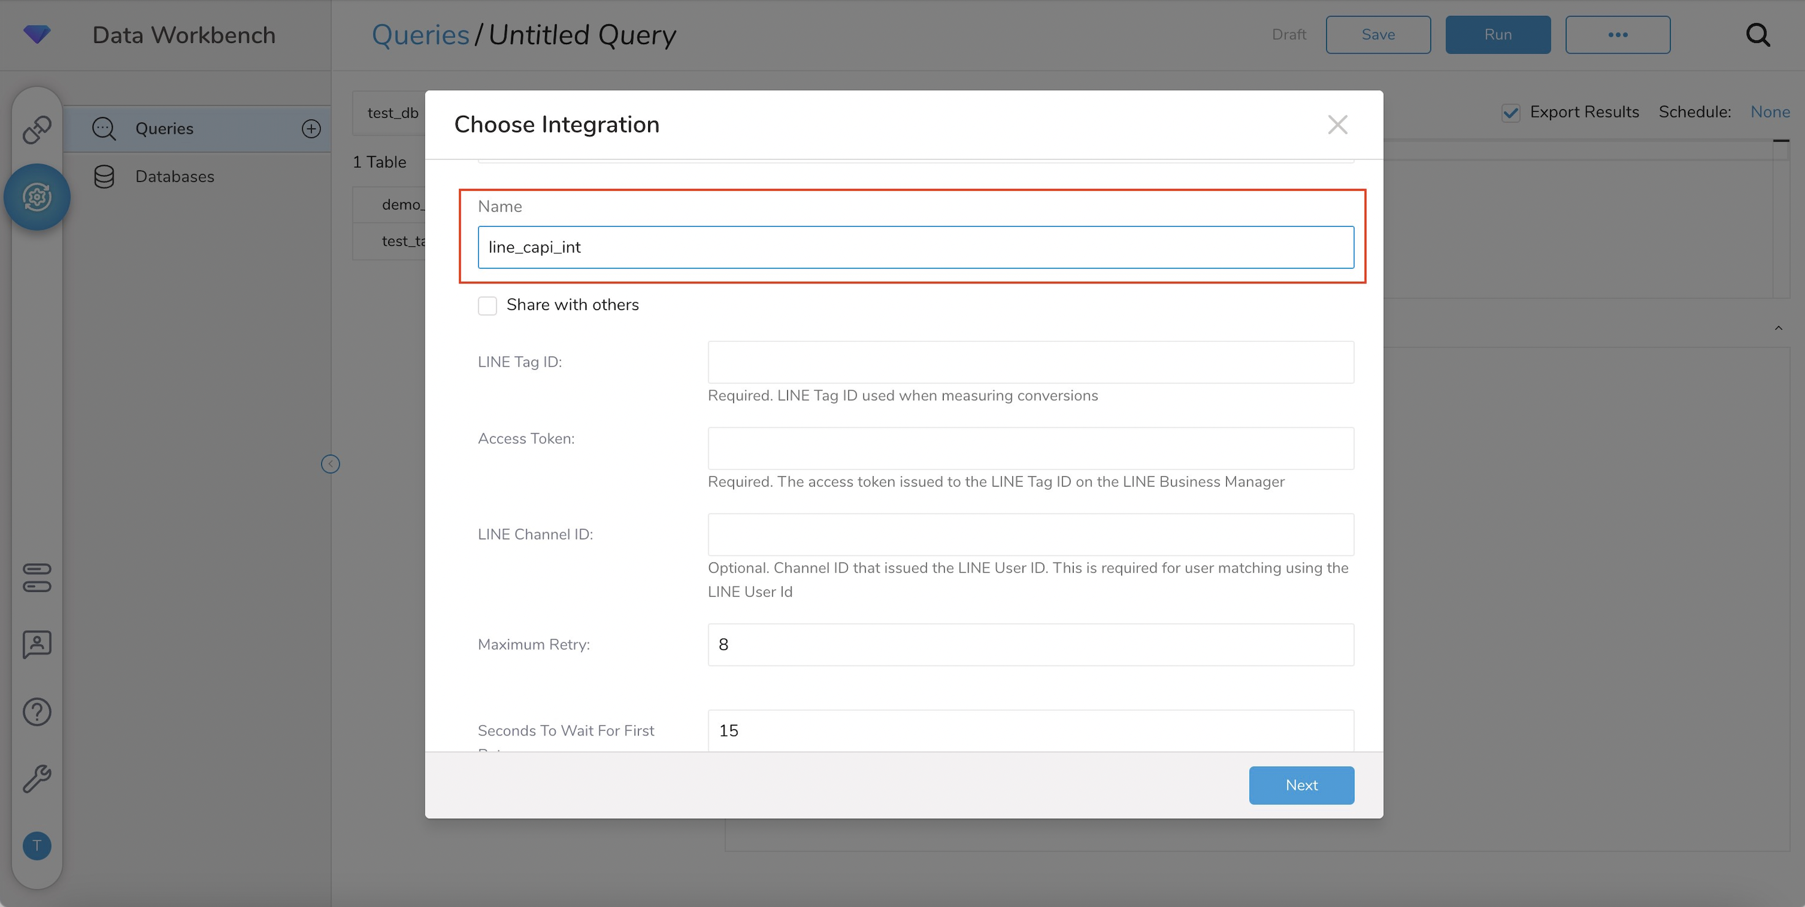This screenshot has width=1805, height=907.
Task: Open the wrench settings icon in sidebar
Action: (x=36, y=778)
